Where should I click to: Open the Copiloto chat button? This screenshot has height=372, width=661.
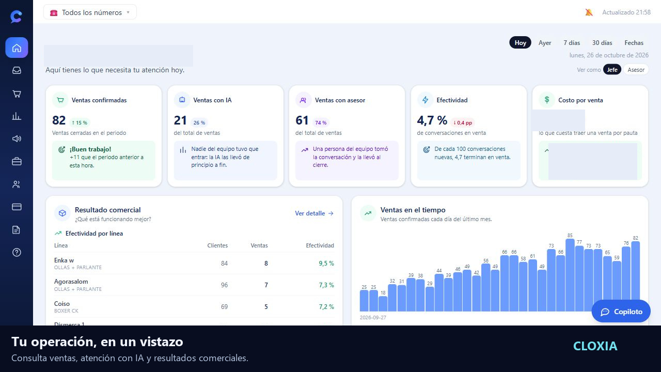[621, 312]
